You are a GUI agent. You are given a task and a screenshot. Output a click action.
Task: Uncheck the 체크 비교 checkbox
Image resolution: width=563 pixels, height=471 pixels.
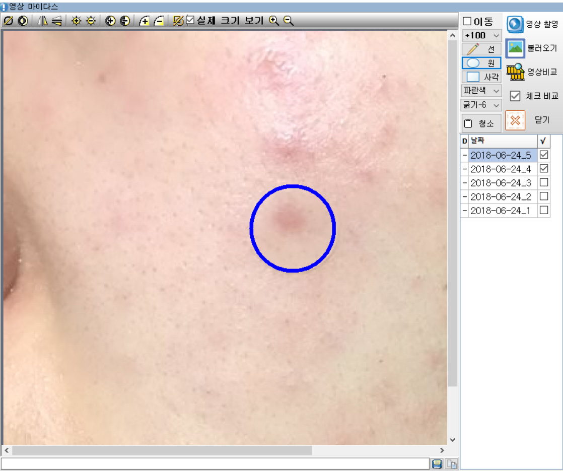[515, 96]
